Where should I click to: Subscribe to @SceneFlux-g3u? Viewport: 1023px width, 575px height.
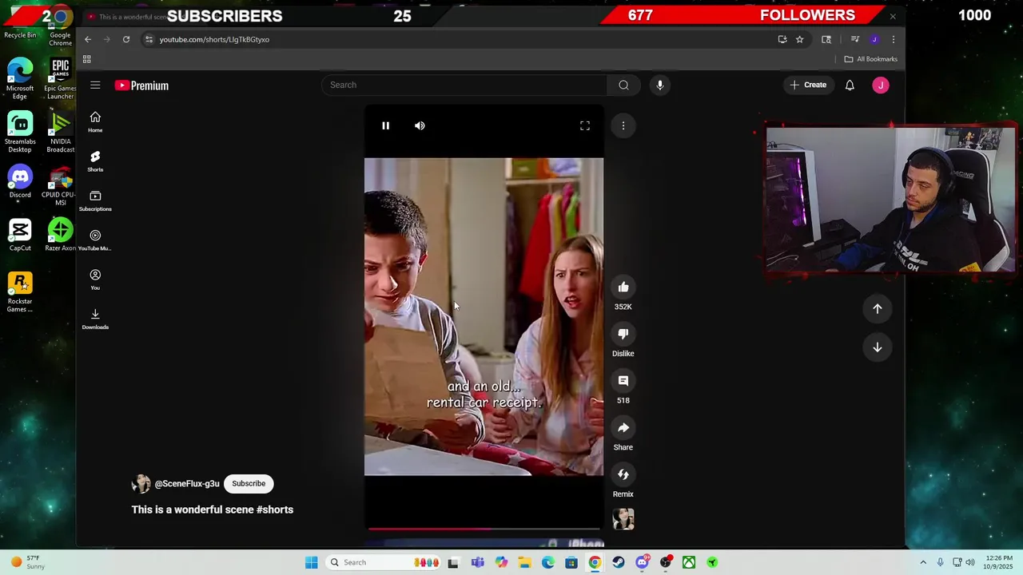(249, 483)
